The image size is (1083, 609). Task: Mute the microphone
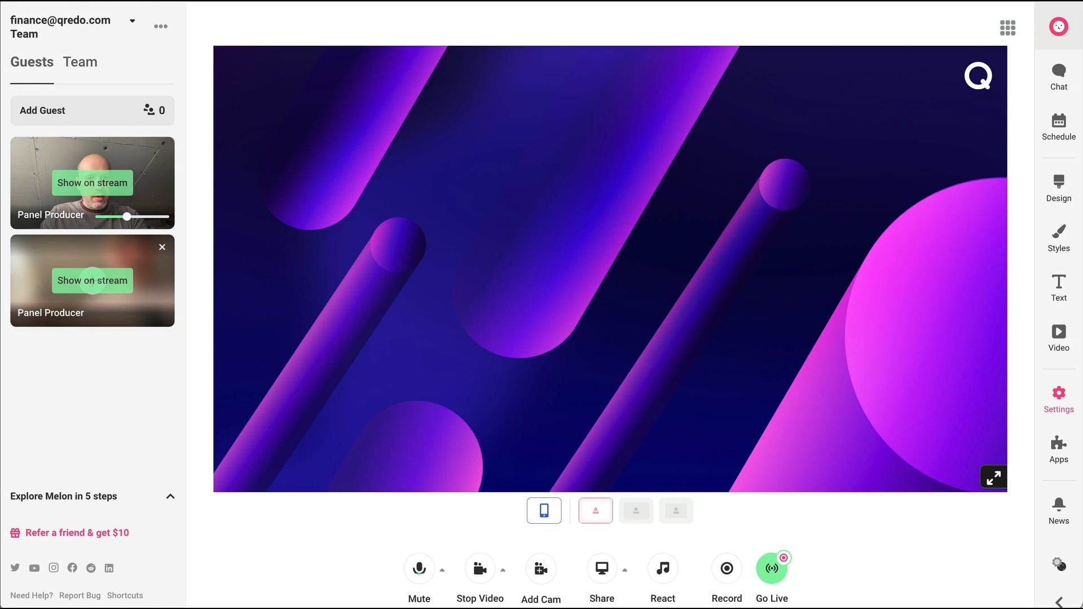tap(419, 568)
